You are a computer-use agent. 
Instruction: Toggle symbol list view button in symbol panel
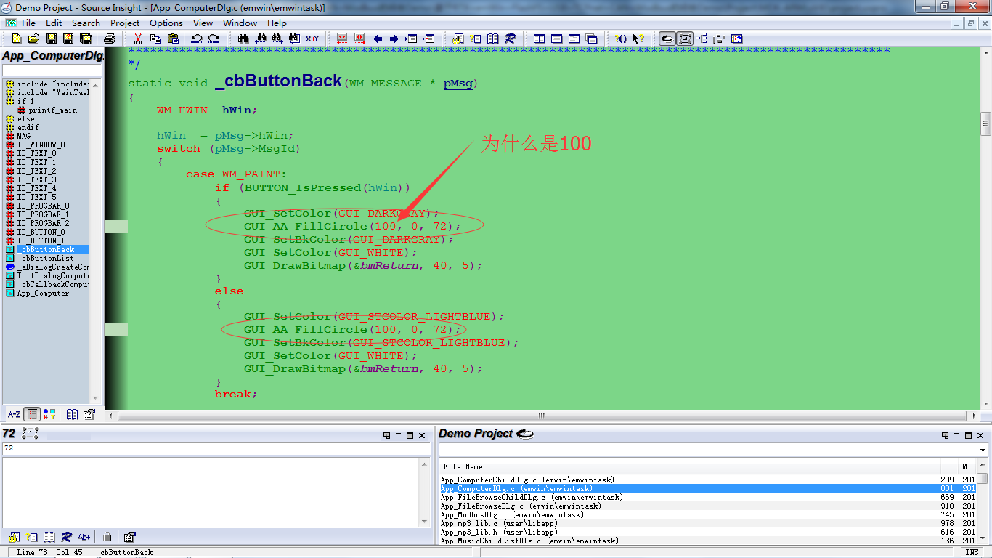[32, 414]
